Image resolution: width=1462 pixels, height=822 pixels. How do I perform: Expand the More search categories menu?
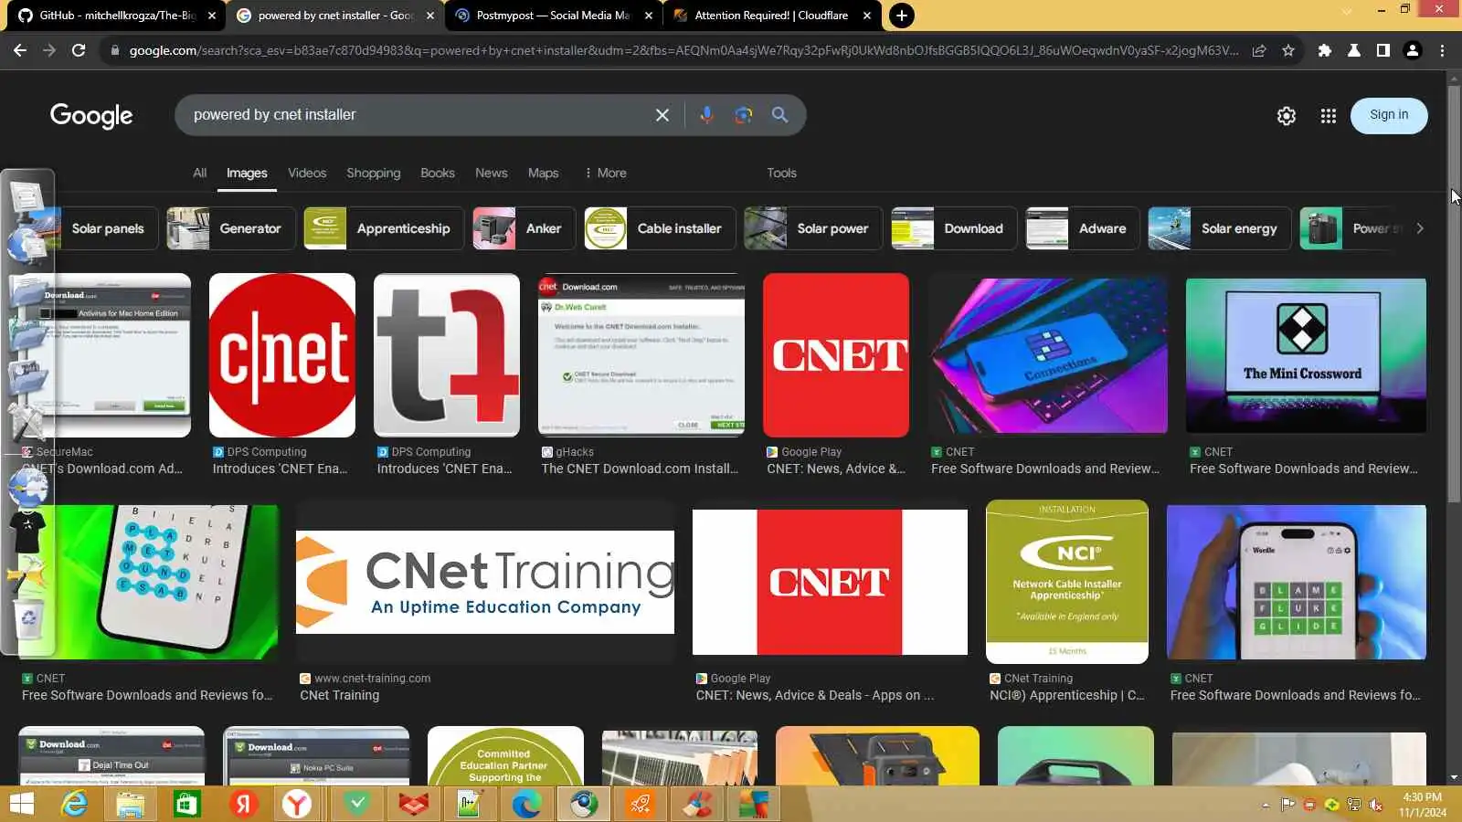605,173
